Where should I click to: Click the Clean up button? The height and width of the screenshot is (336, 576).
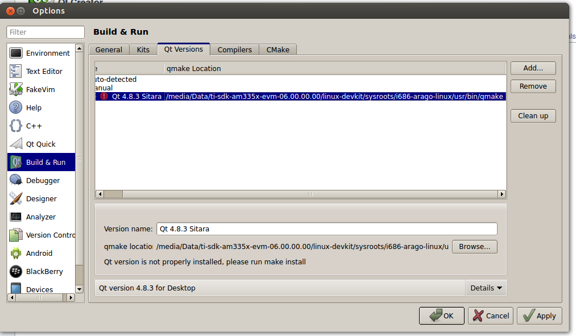[x=533, y=116]
